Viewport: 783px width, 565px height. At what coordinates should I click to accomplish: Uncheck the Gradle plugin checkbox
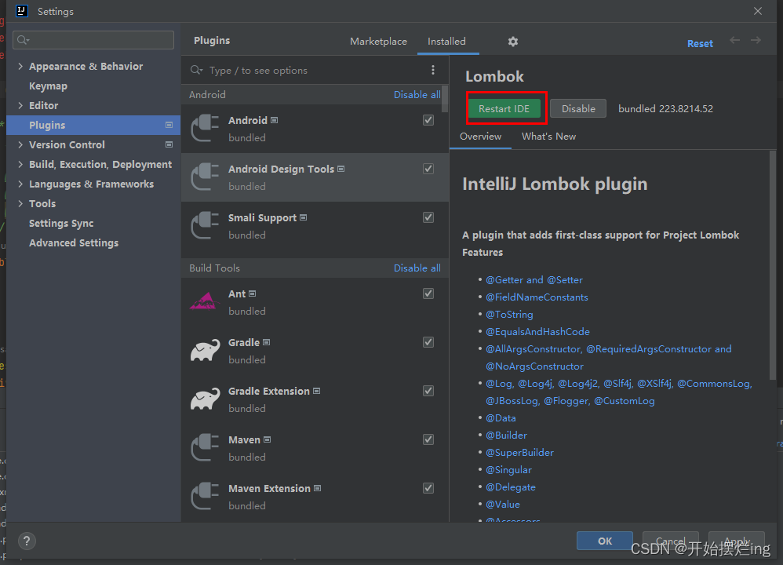coord(428,342)
